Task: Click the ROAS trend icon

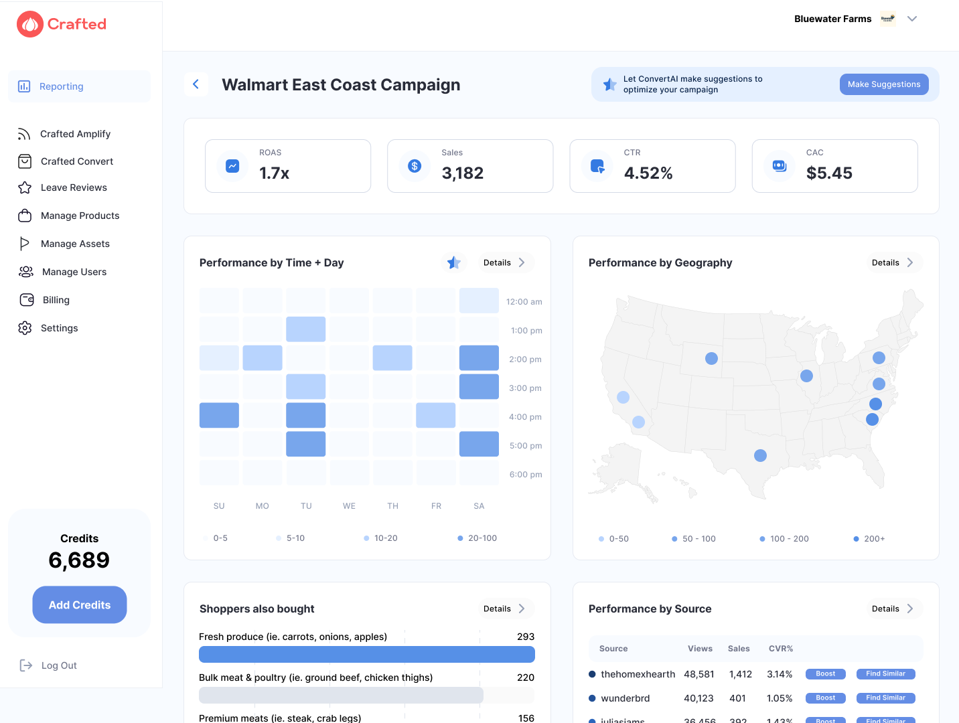Action: [232, 165]
